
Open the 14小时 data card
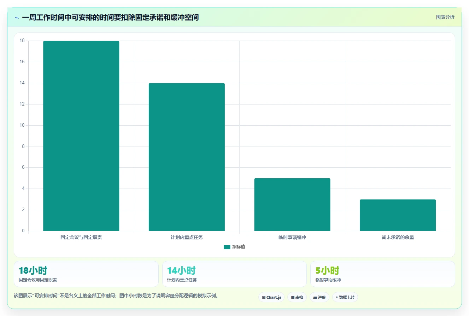click(234, 274)
